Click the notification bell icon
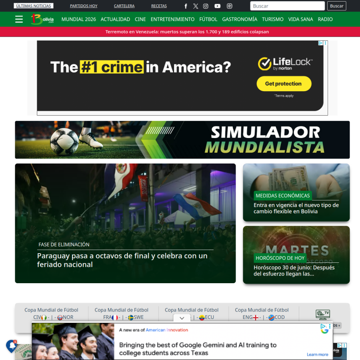This screenshot has width=360, height=360. (12, 346)
